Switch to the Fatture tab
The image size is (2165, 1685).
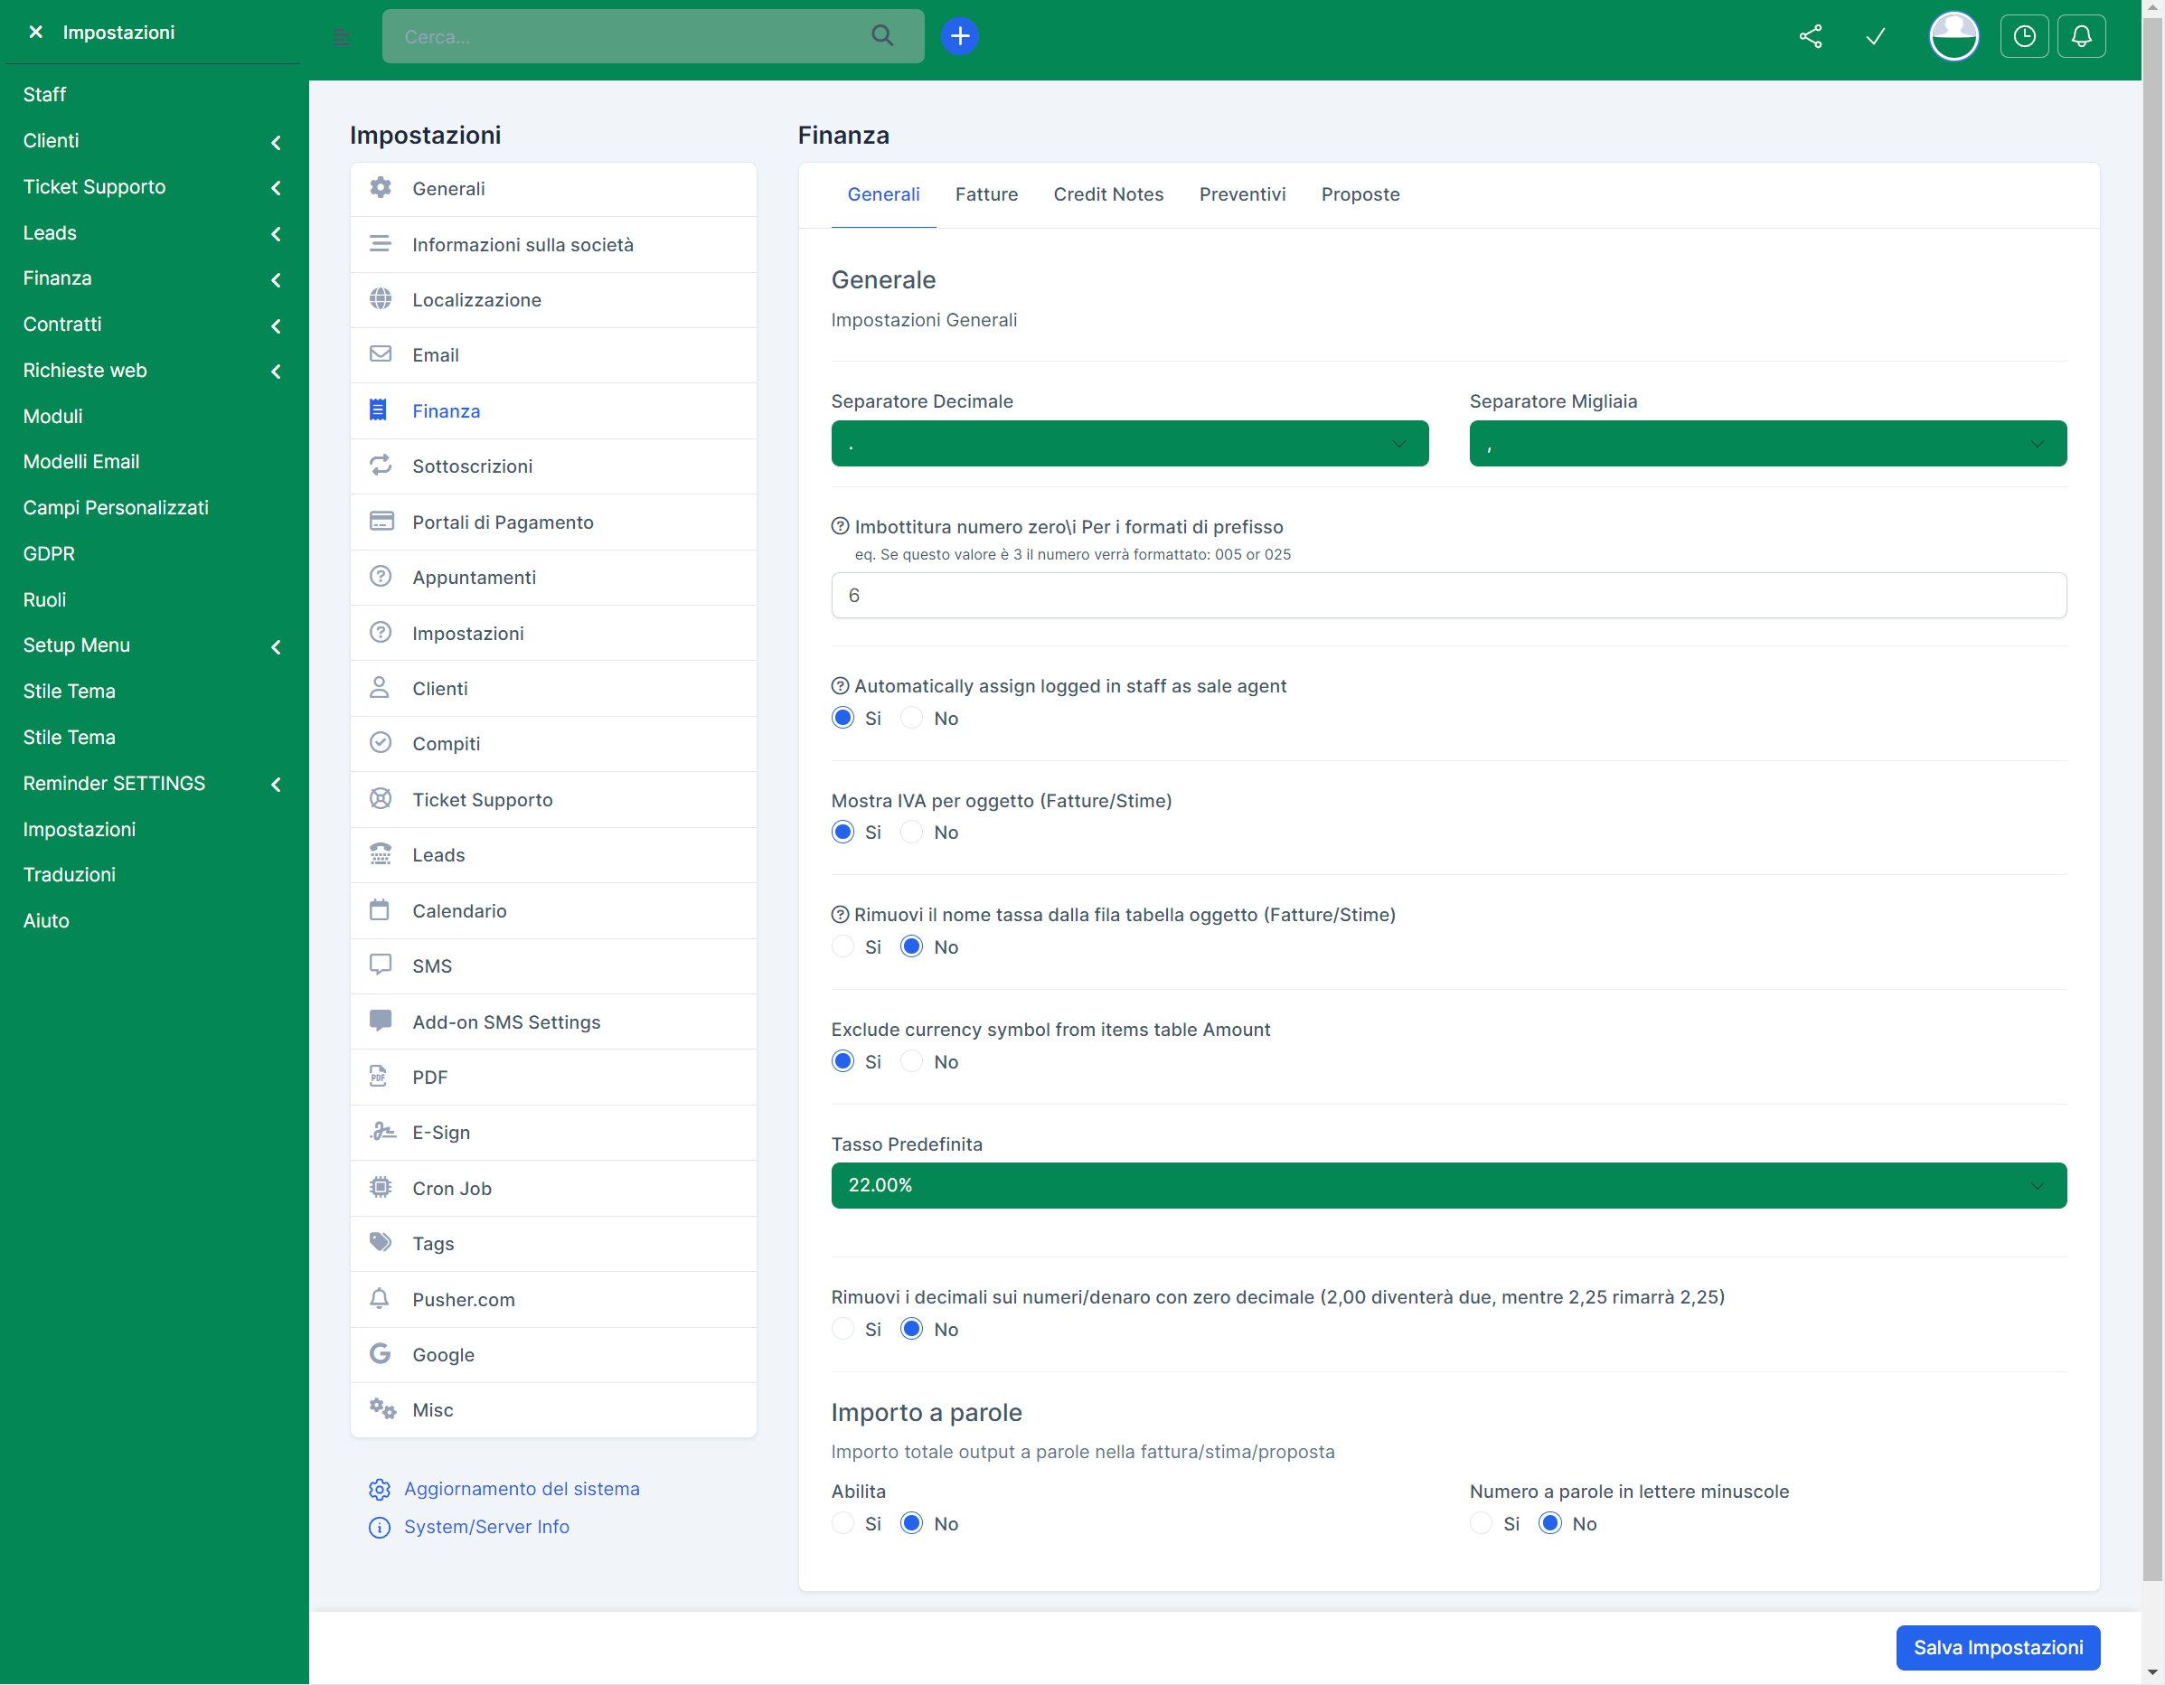pyautogui.click(x=985, y=194)
